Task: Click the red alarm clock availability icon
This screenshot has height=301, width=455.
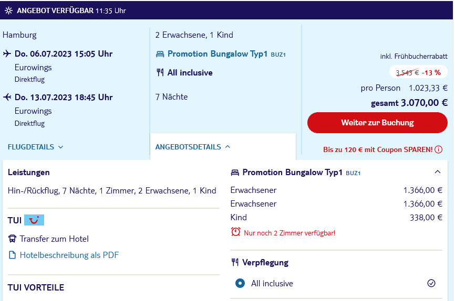Action: point(235,232)
